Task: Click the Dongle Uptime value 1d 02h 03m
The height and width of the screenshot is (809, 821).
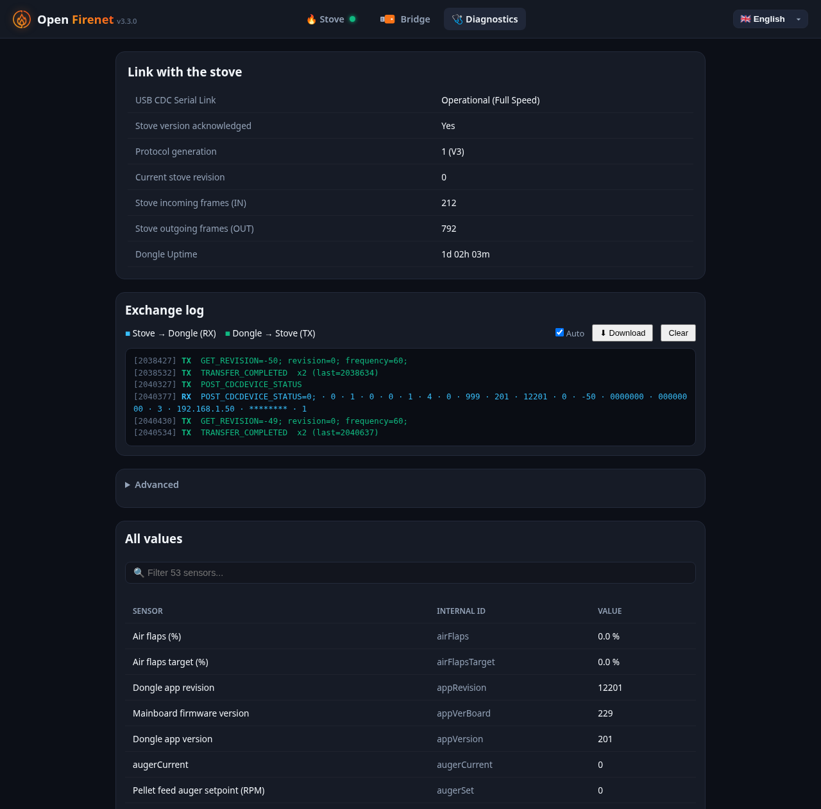Action: pyautogui.click(x=466, y=254)
